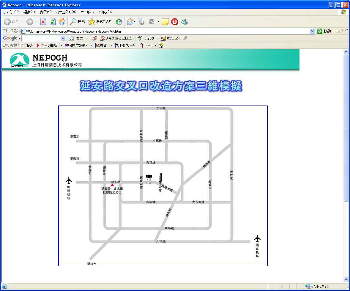Screen dimensions: 350x291
Task: Click the red triangle map marker
Action: coord(112,185)
